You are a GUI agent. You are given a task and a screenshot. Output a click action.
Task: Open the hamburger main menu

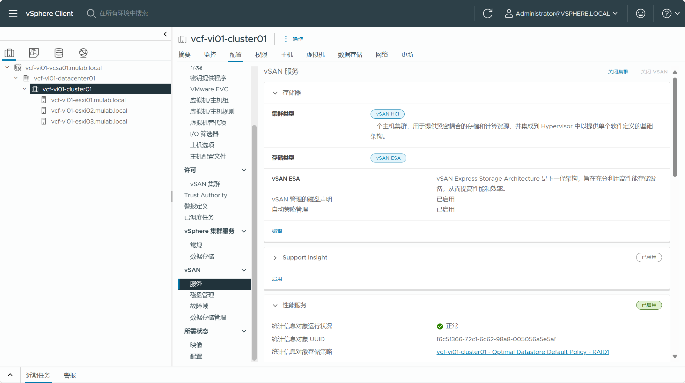(13, 13)
